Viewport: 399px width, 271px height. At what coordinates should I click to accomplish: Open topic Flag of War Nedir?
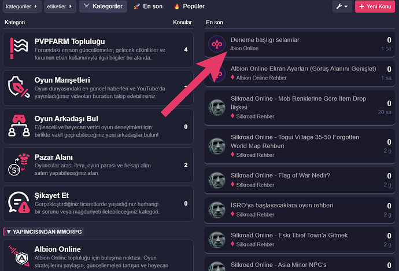(x=280, y=175)
